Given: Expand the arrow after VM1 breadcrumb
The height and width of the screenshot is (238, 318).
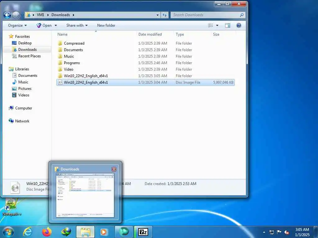Looking at the screenshot, I should (x=48, y=15).
